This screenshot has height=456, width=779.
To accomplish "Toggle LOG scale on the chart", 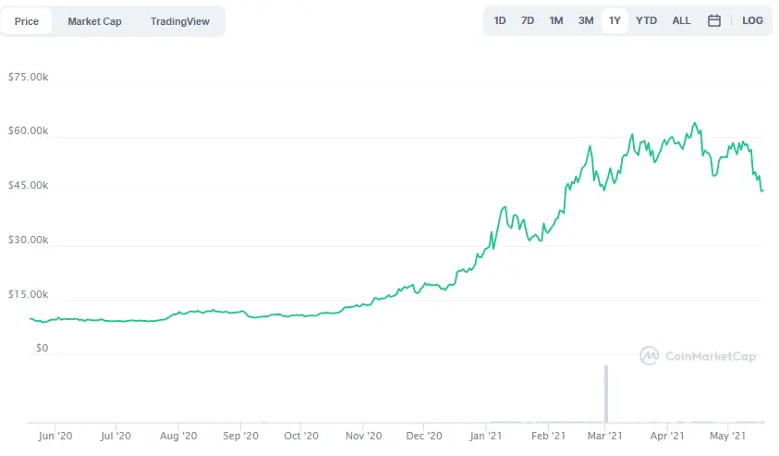I will pos(752,21).
